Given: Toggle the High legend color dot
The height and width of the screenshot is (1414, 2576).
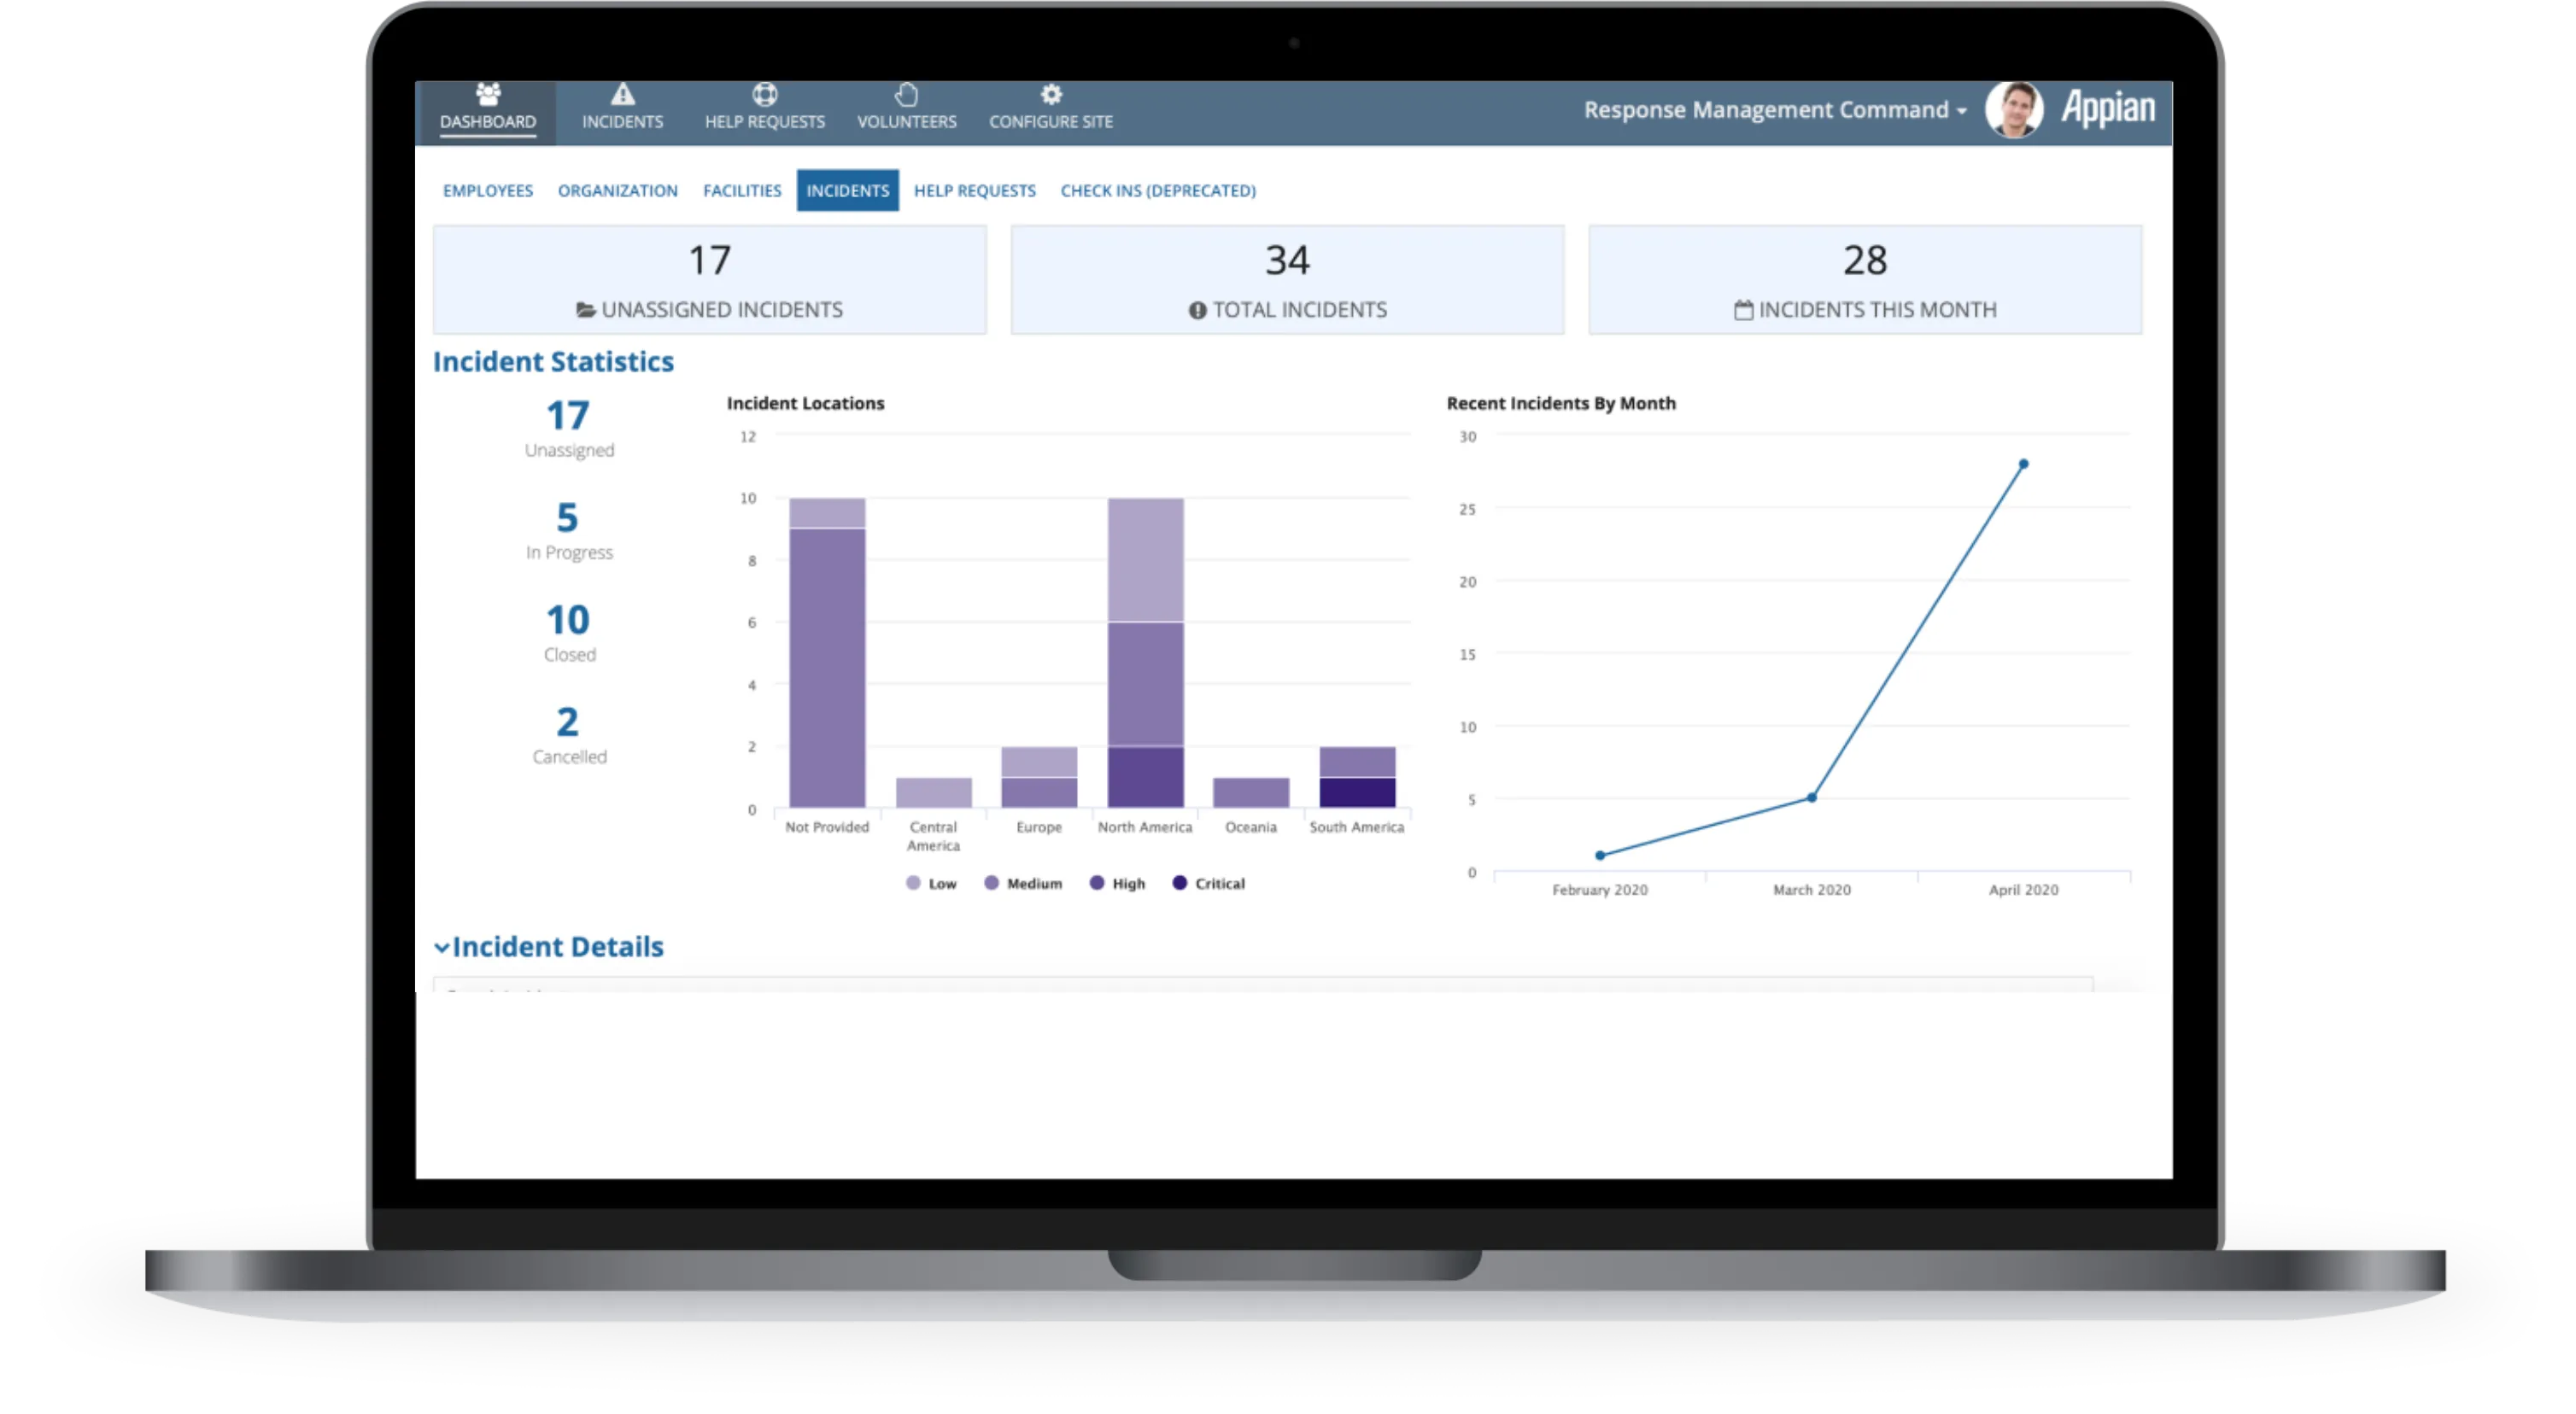Looking at the screenshot, I should (1097, 883).
